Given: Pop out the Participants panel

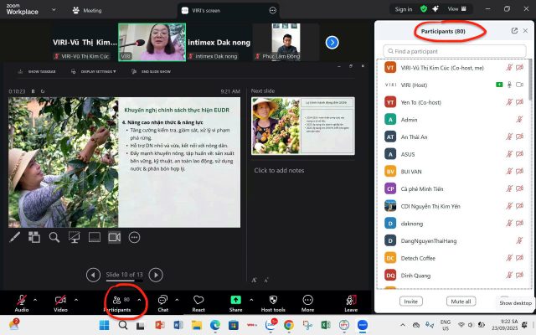Looking at the screenshot, I should click(514, 31).
